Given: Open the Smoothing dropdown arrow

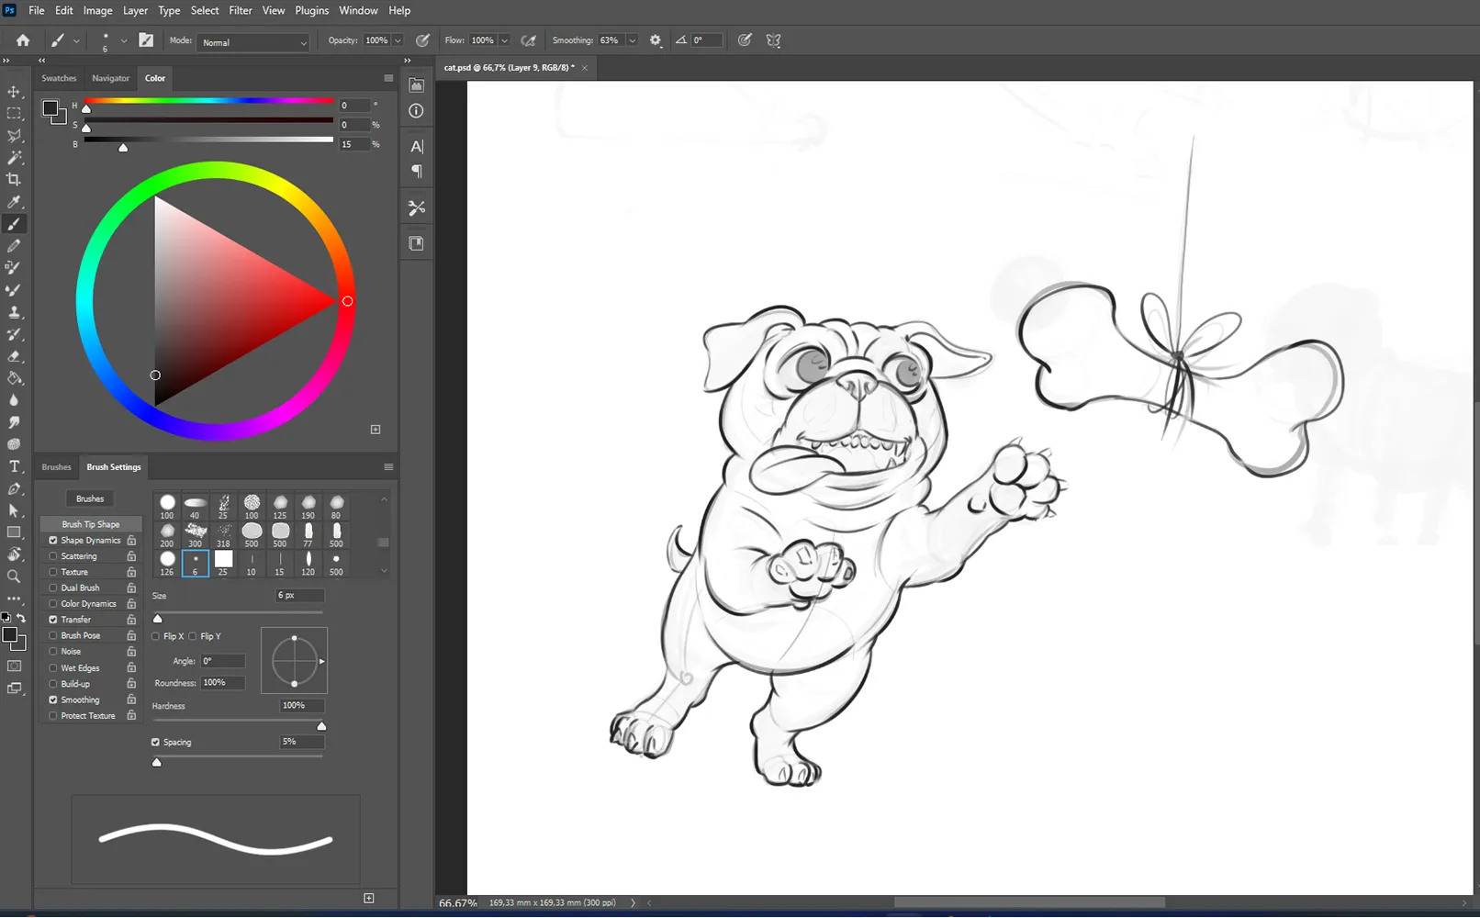Looking at the screenshot, I should tap(632, 40).
